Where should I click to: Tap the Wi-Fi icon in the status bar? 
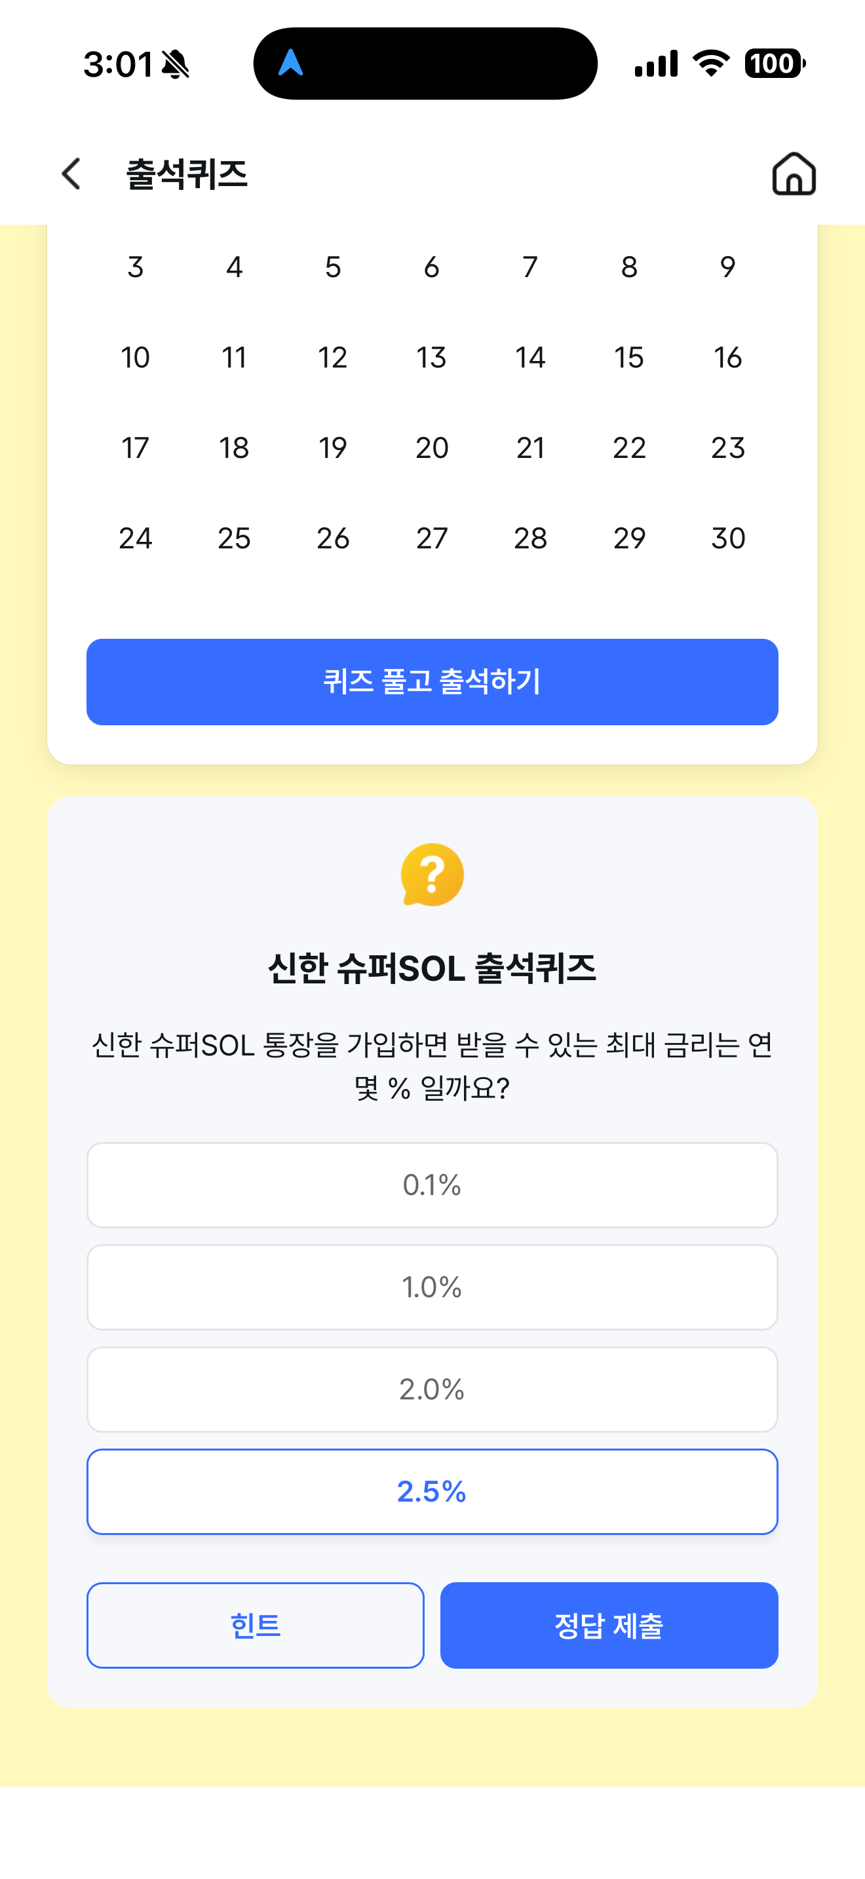tap(711, 64)
